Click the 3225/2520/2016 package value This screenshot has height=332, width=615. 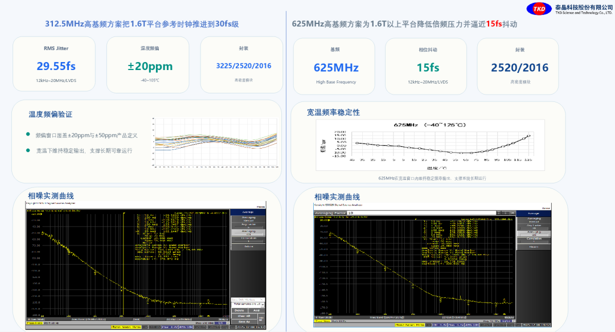point(244,66)
